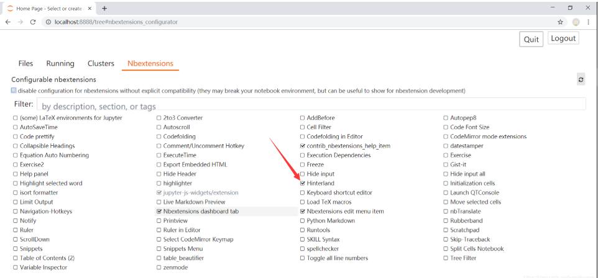This screenshot has height=278, width=598.
Task: Click the site info icon in address bar
Action: (47, 22)
